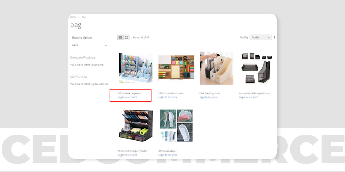
Task: Open Computer table organizer set title link
Action: [x=255, y=93]
